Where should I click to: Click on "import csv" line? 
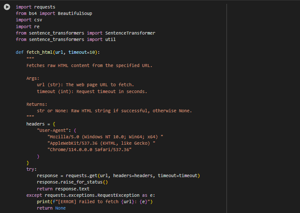coord(29,20)
